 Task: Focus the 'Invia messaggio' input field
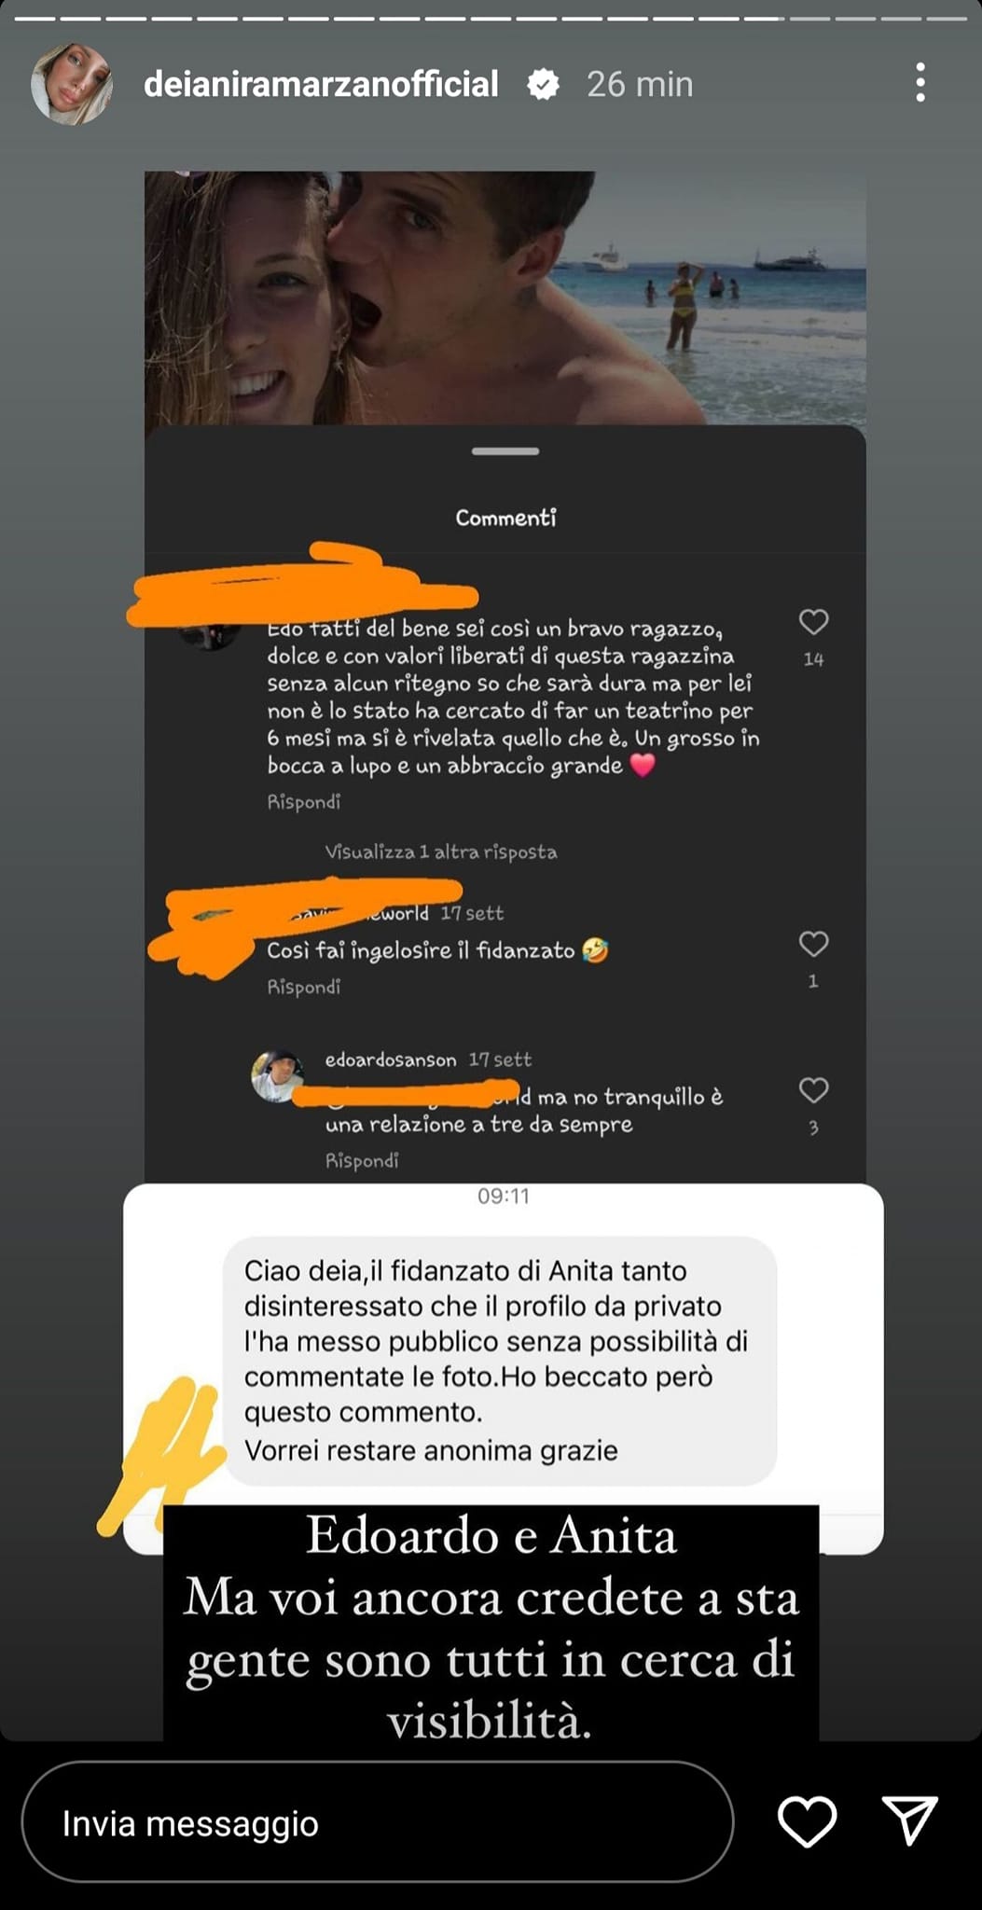pos(377,1822)
